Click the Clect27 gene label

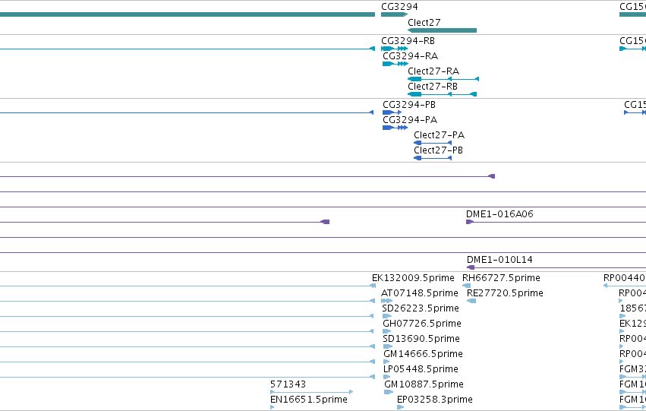click(x=424, y=23)
